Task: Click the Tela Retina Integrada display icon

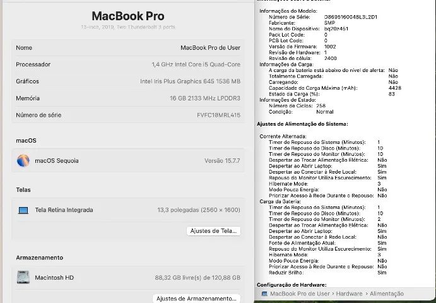Action: (23, 210)
